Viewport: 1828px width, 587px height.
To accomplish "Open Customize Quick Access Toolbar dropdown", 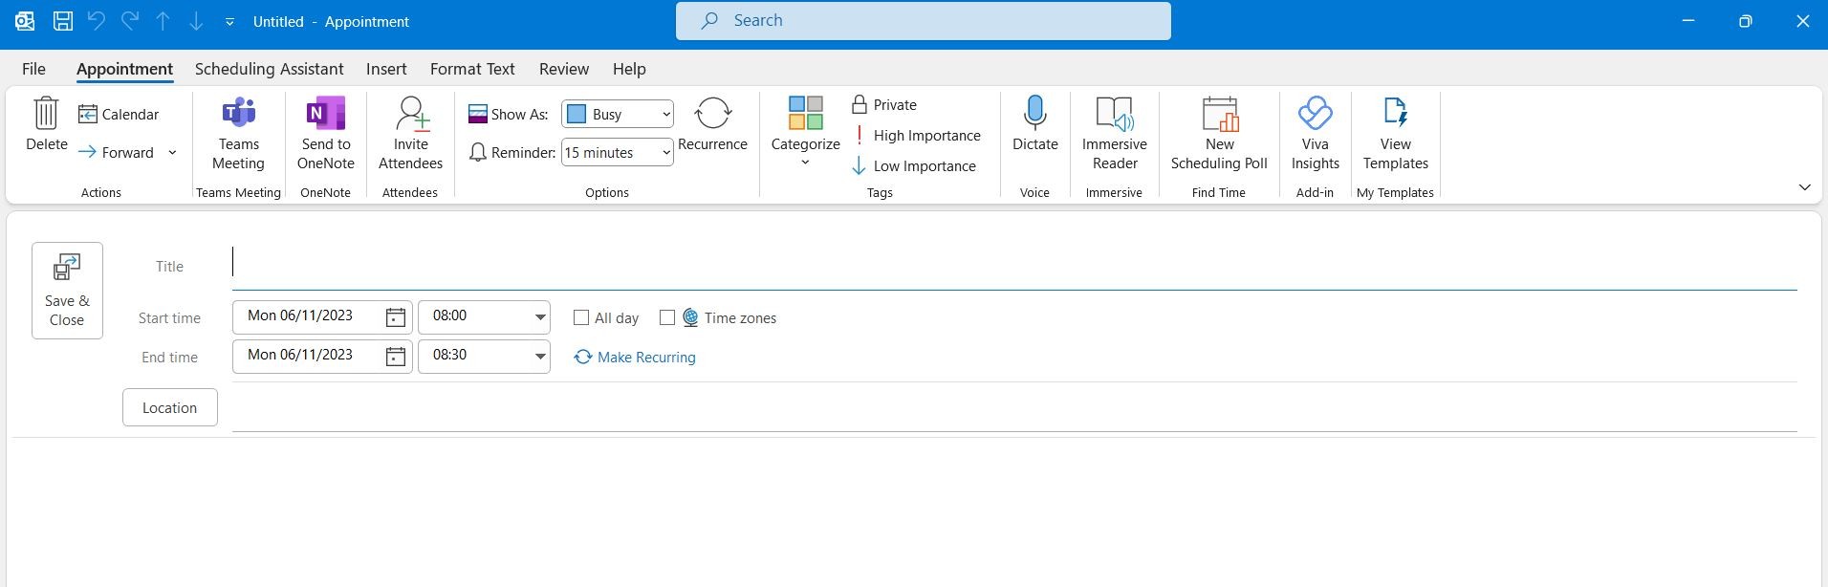I will point(229,21).
